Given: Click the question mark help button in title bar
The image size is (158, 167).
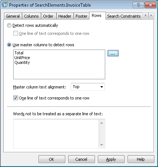Looking at the screenshot, I should (x=138, y=5).
